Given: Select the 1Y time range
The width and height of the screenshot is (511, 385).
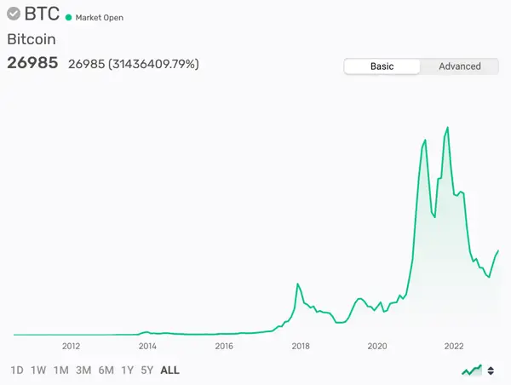Looking at the screenshot, I should pyautogui.click(x=128, y=371).
